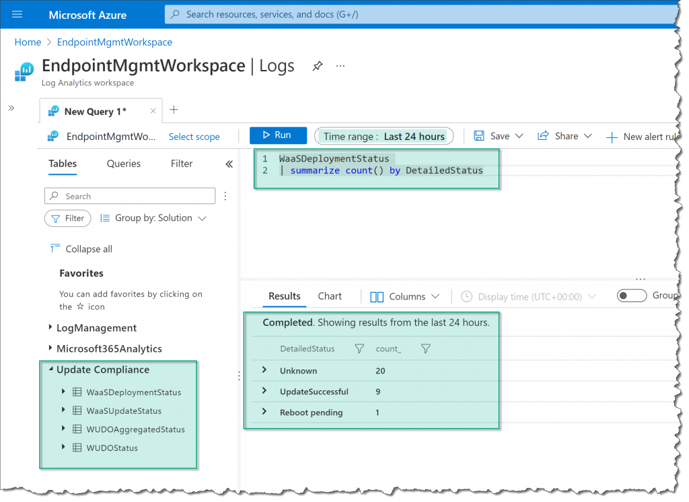Expand the WUDOStatus table node
The width and height of the screenshot is (689, 502).
tap(63, 447)
